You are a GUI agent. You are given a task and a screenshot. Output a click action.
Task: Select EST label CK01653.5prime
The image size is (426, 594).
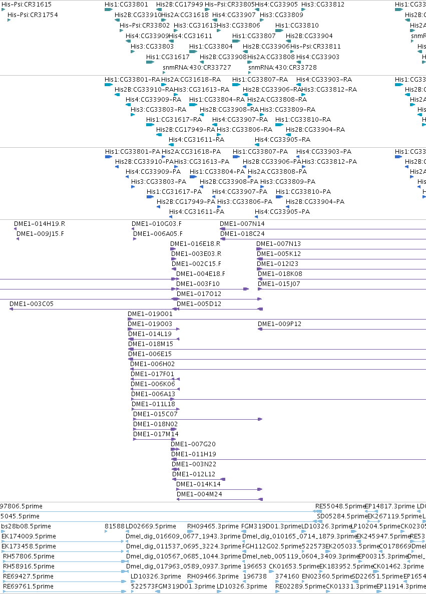pyautogui.click(x=294, y=566)
